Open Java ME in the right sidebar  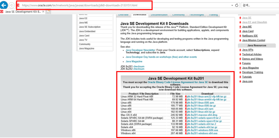click(x=247, y=27)
